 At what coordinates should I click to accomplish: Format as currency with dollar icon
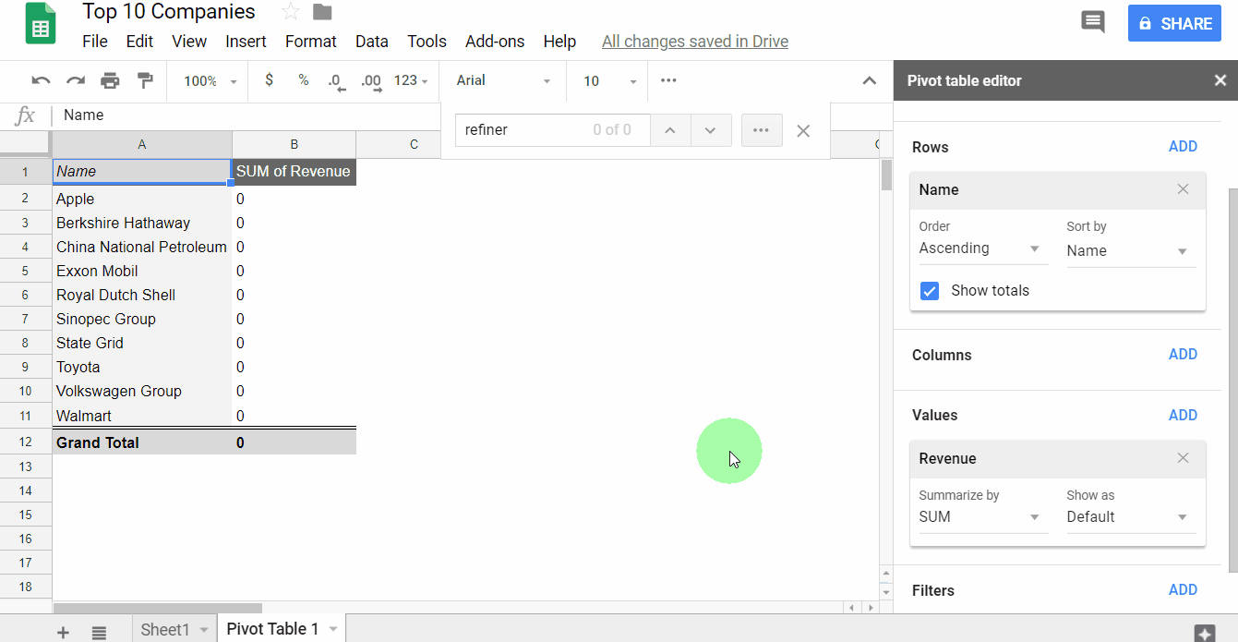(x=269, y=80)
